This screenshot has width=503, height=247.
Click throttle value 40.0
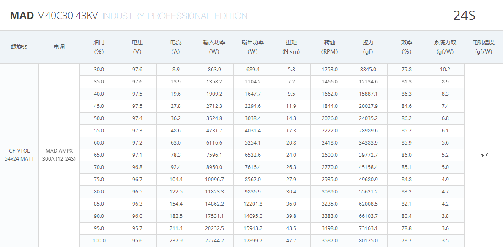point(99,94)
